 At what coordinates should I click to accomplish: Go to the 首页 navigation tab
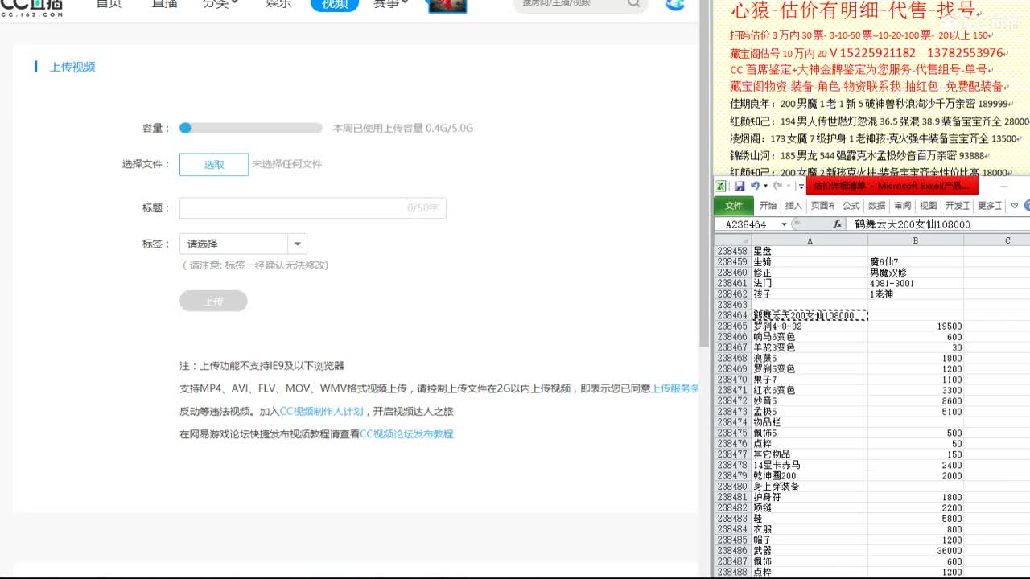click(x=109, y=4)
